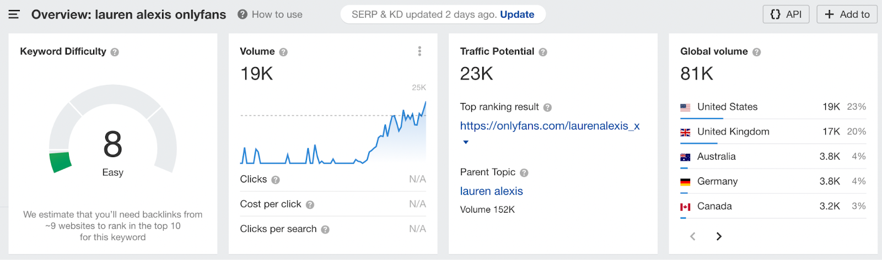Click the 25K chart axis label
This screenshot has height=260, width=882.
pyautogui.click(x=419, y=88)
